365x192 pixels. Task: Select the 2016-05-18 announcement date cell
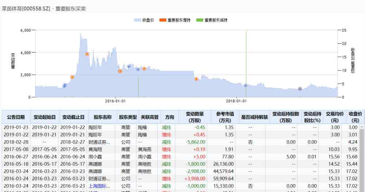click(x=16, y=164)
